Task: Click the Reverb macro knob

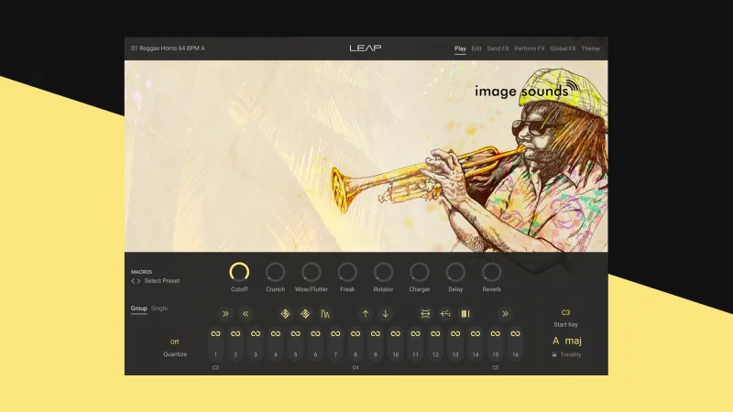Action: point(491,272)
